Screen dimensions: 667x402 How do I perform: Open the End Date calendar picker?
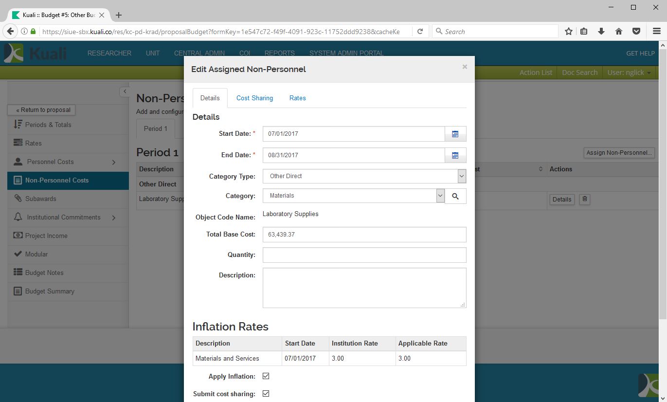455,155
